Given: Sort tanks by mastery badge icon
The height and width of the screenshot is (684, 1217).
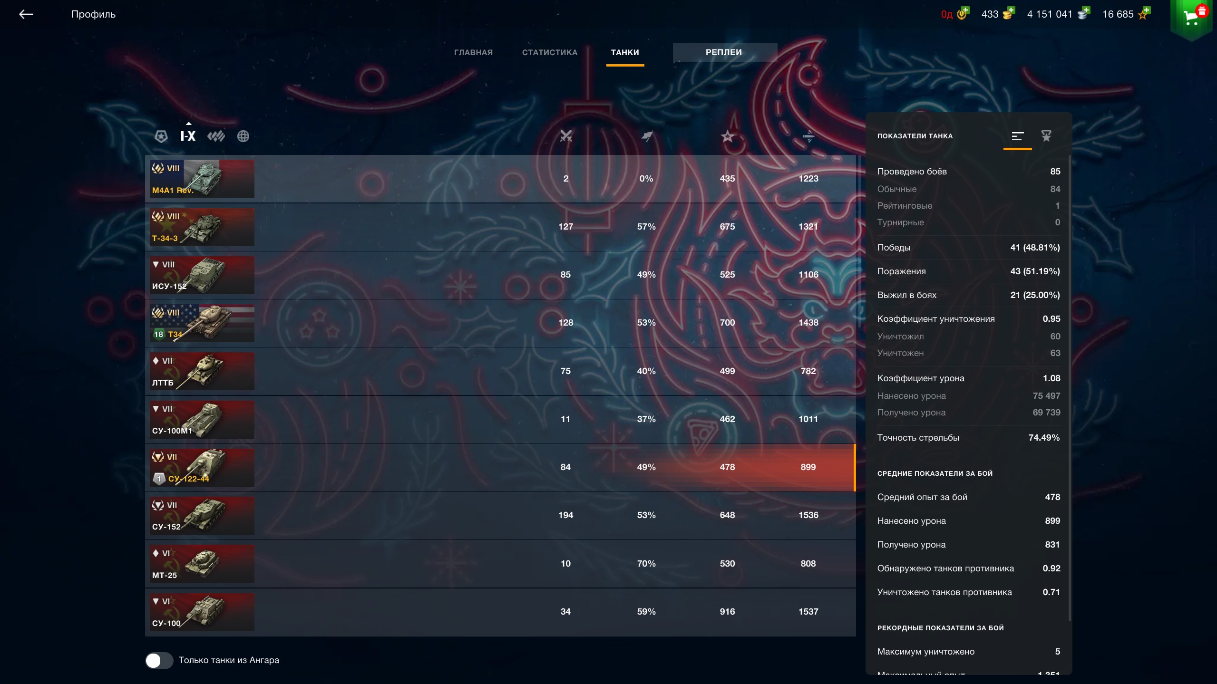Looking at the screenshot, I should [161, 136].
